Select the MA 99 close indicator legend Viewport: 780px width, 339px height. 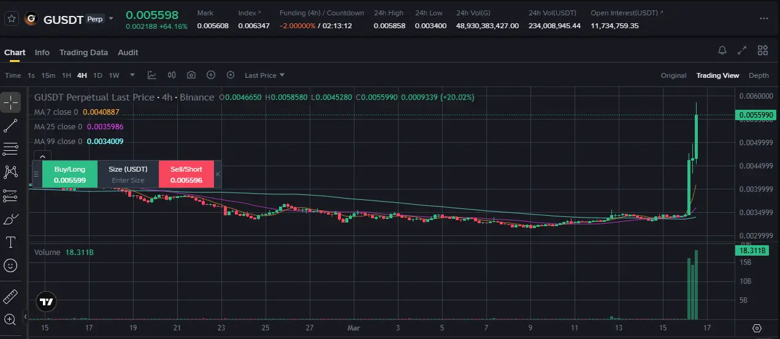pyautogui.click(x=79, y=142)
